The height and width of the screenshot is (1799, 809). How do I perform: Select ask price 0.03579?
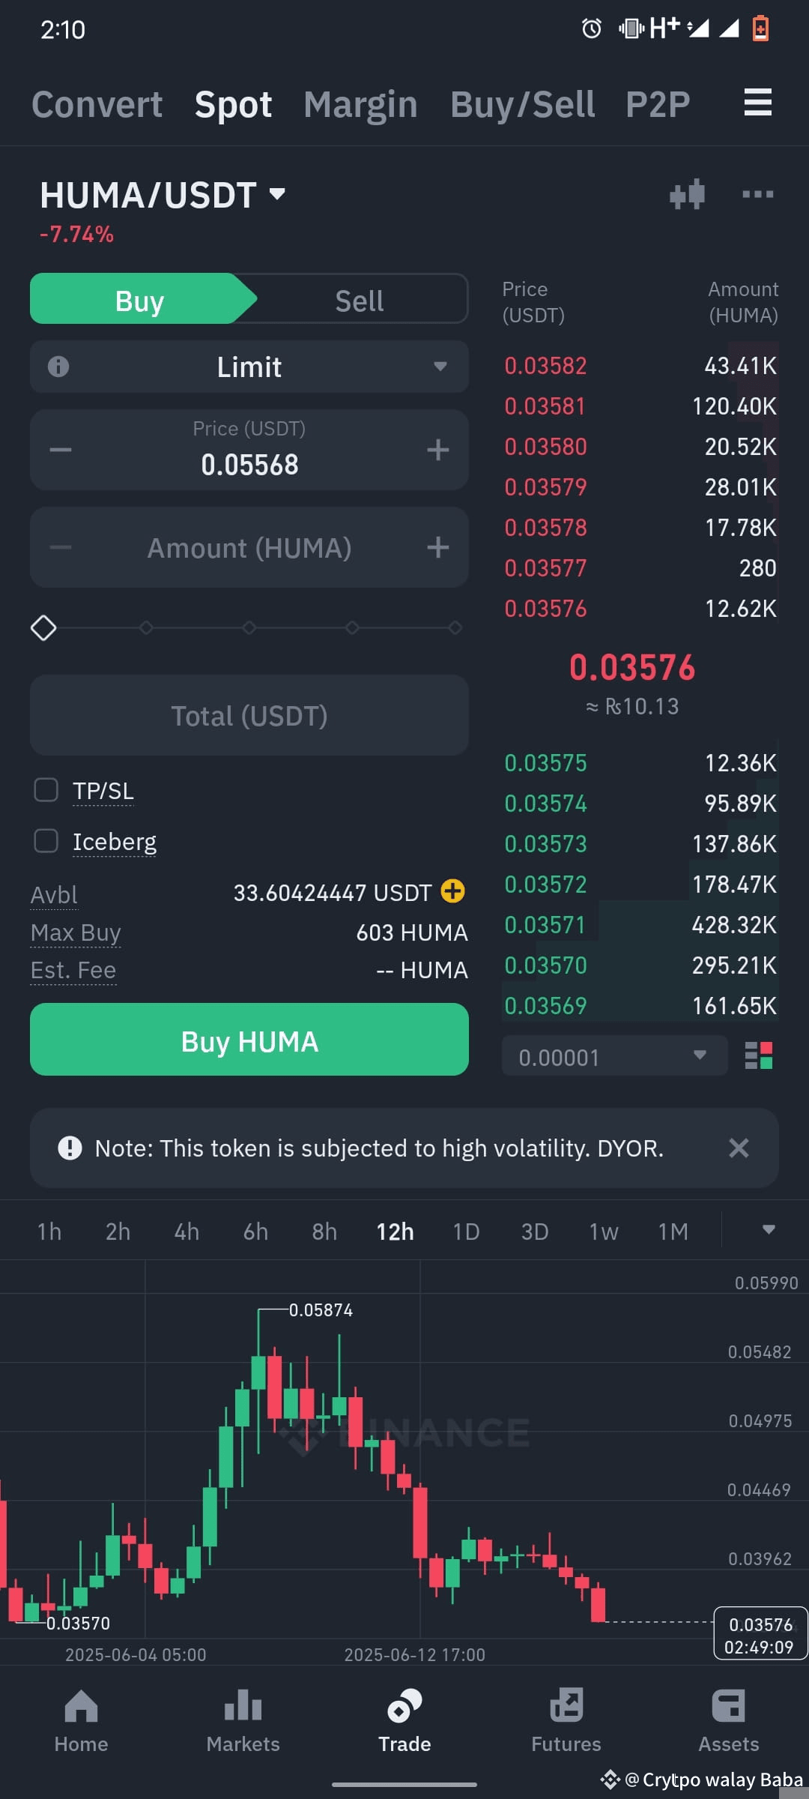(x=545, y=486)
